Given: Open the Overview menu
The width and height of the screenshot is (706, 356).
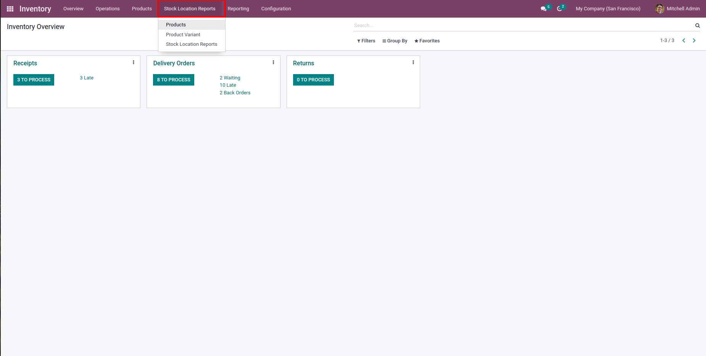Looking at the screenshot, I should click(x=73, y=9).
